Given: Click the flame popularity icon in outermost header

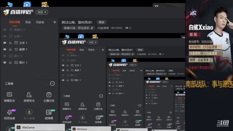Looking at the screenshot, I should pos(127,28).
